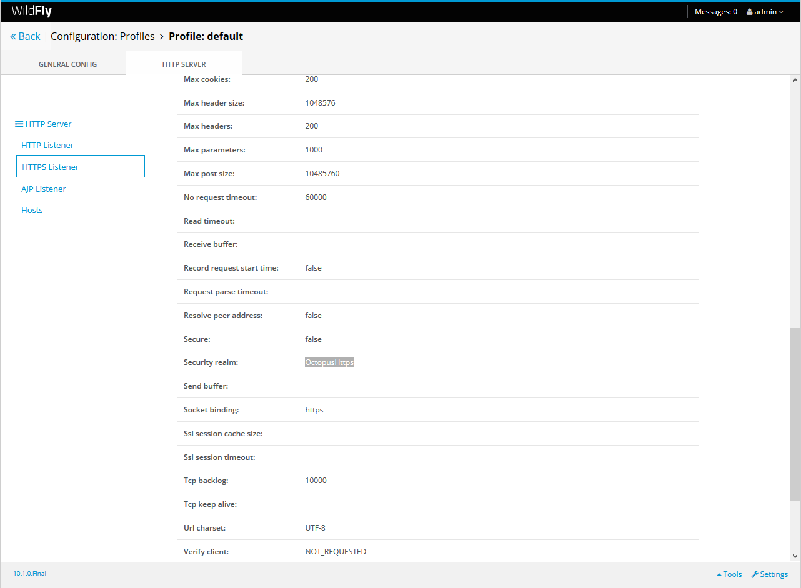Open the HTTP Listener section
Image resolution: width=801 pixels, height=588 pixels.
pyautogui.click(x=47, y=145)
